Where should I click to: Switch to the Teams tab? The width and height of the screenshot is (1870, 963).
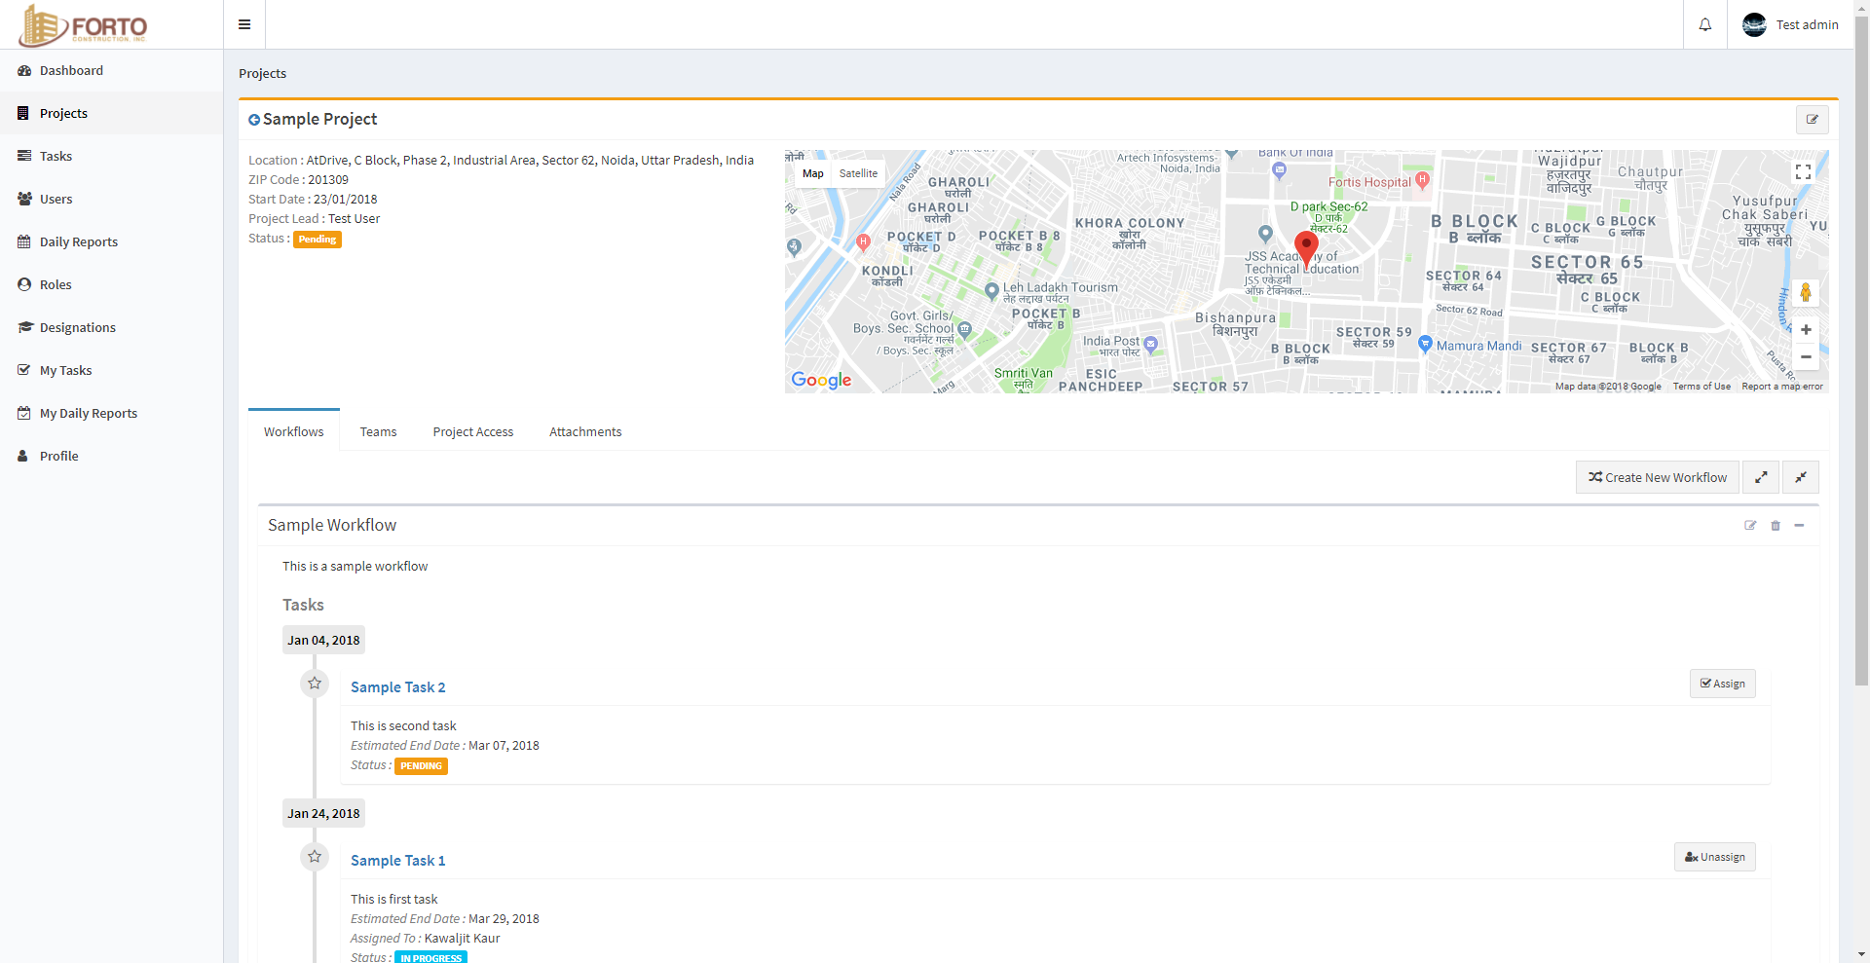[x=378, y=431]
